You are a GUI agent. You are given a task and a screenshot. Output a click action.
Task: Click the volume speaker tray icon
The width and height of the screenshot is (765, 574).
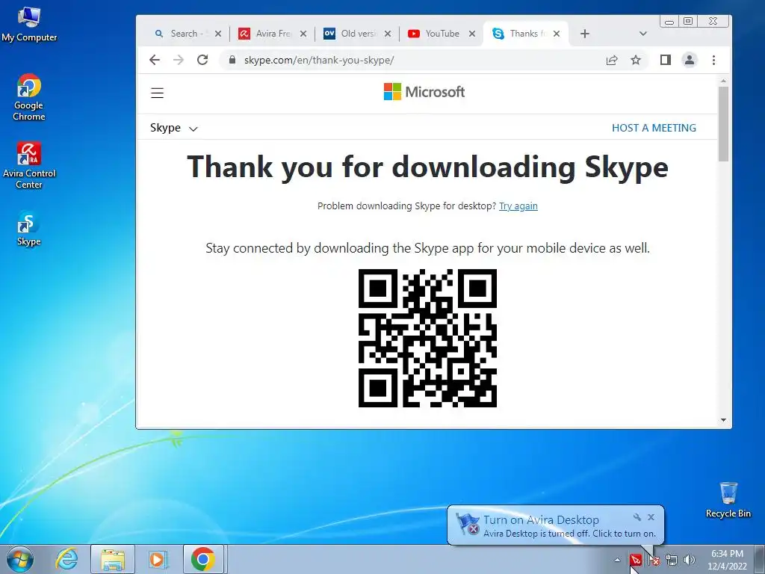tap(690, 560)
